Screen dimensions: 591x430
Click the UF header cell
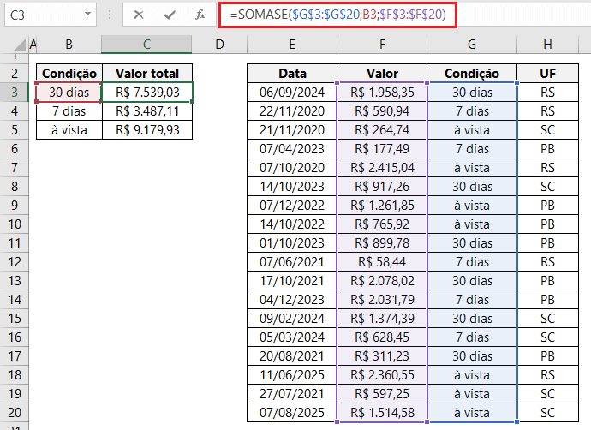[547, 73]
